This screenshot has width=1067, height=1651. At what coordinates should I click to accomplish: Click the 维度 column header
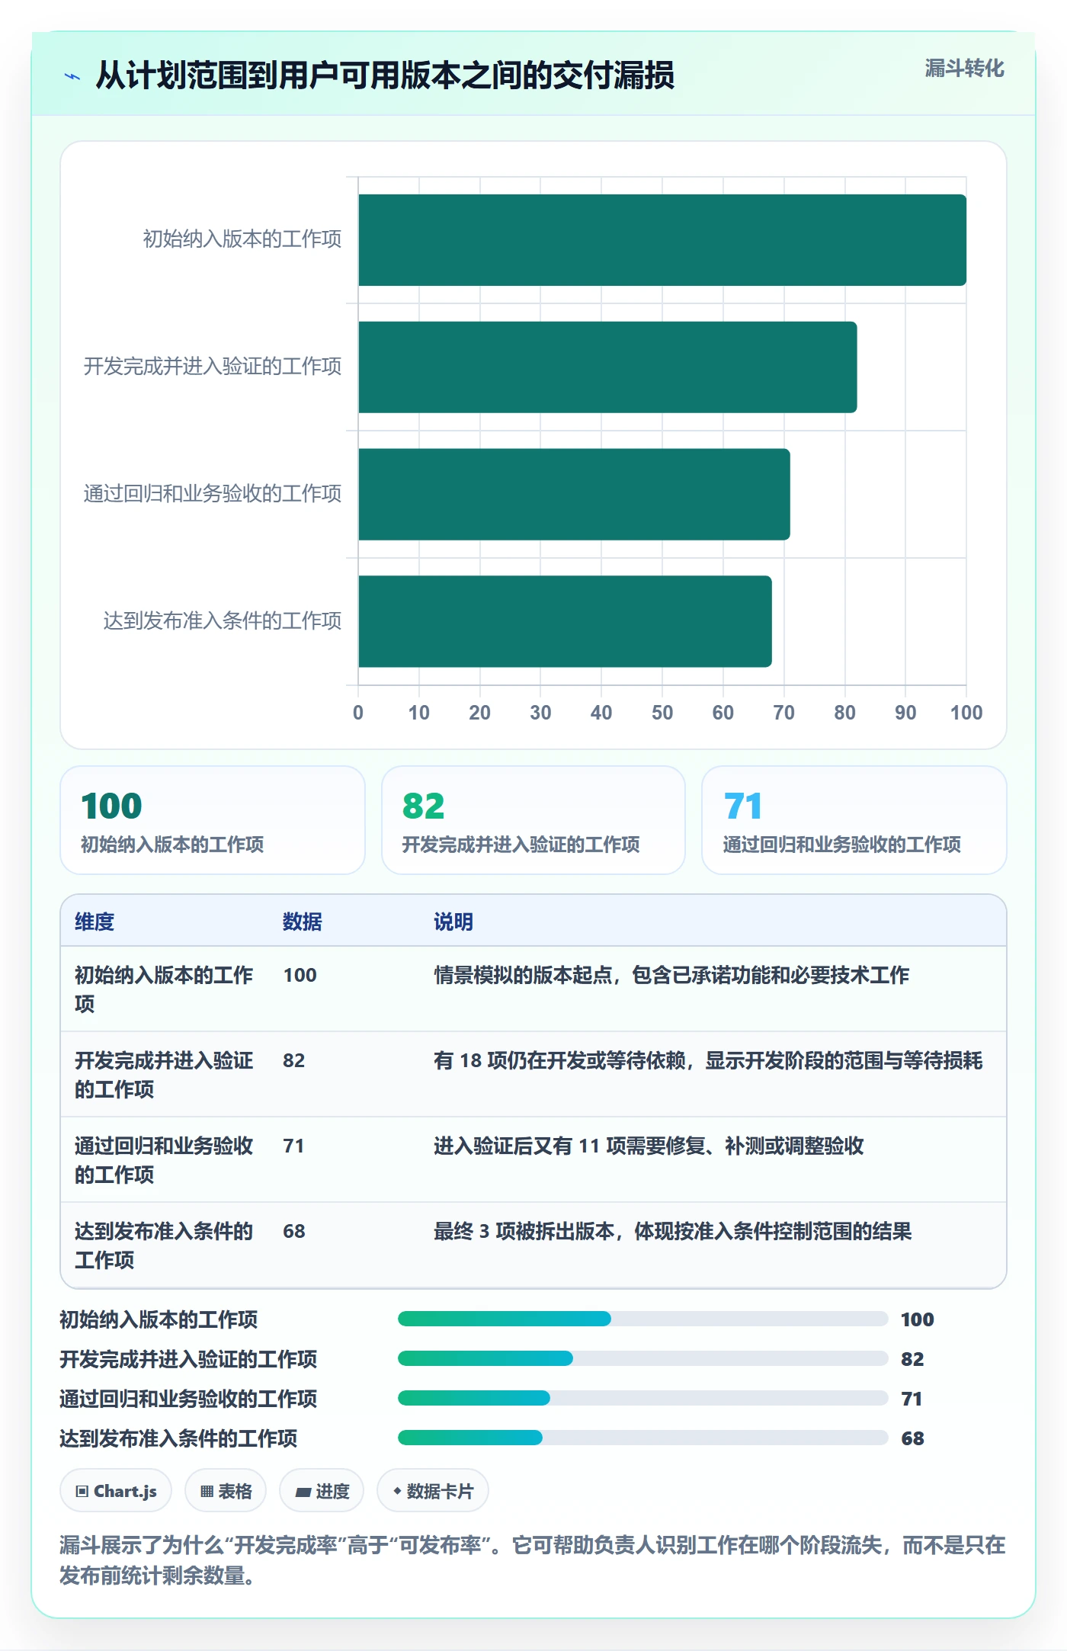click(x=95, y=922)
